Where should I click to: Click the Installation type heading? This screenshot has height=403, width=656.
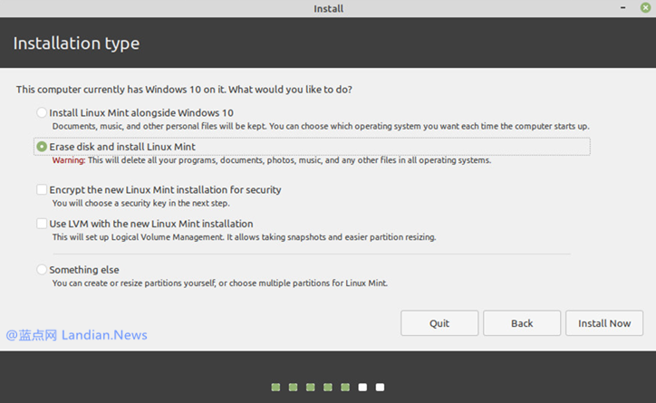(x=76, y=43)
